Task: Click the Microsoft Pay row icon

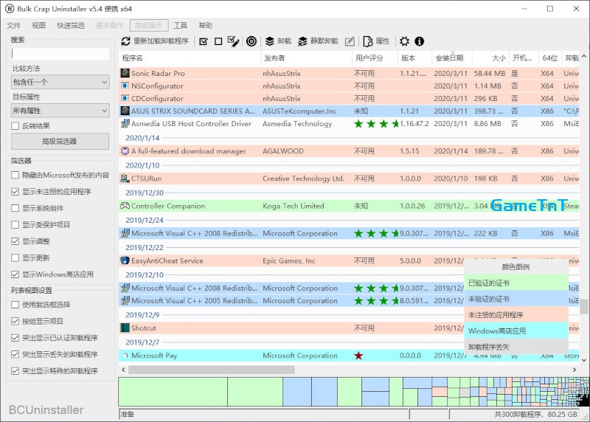Action: click(125, 356)
